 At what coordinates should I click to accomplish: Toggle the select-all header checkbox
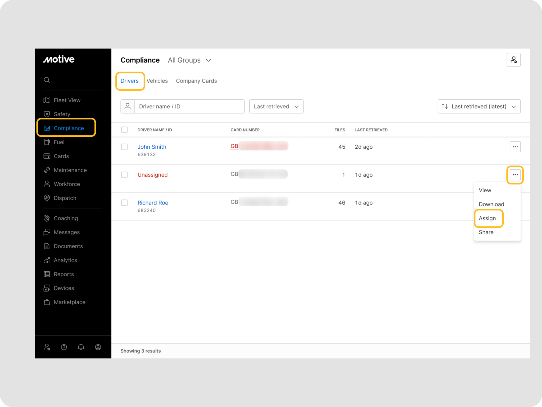click(124, 130)
